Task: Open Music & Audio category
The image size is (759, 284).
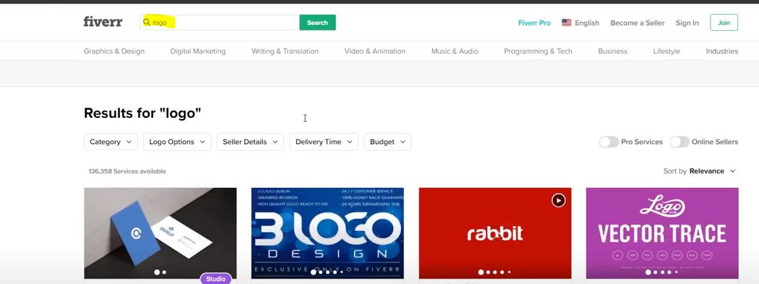Action: point(454,51)
